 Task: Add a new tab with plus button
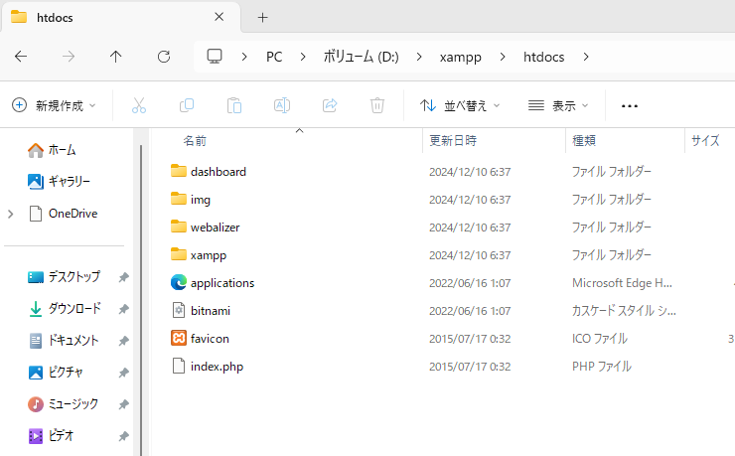[262, 18]
